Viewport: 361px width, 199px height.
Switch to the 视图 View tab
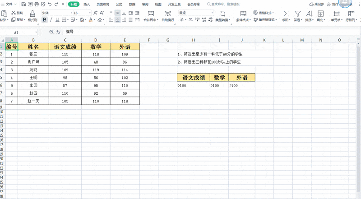tap(158, 4)
